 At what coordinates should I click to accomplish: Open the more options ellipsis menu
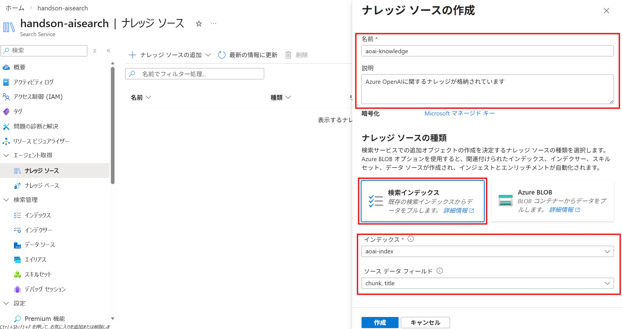pyautogui.click(x=214, y=24)
